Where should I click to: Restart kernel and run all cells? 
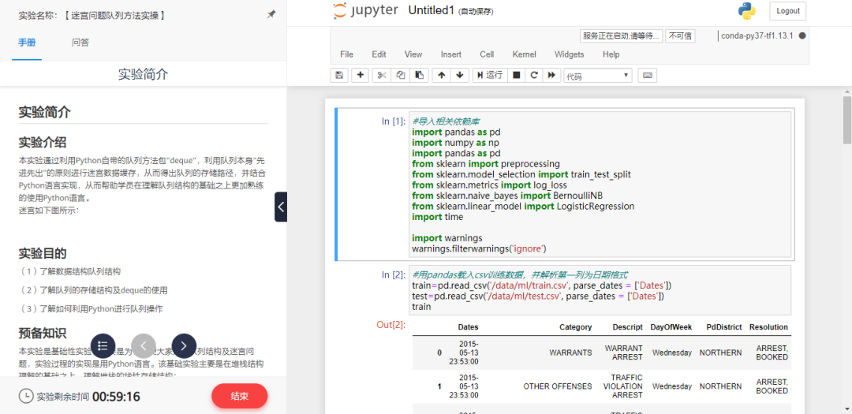click(551, 75)
